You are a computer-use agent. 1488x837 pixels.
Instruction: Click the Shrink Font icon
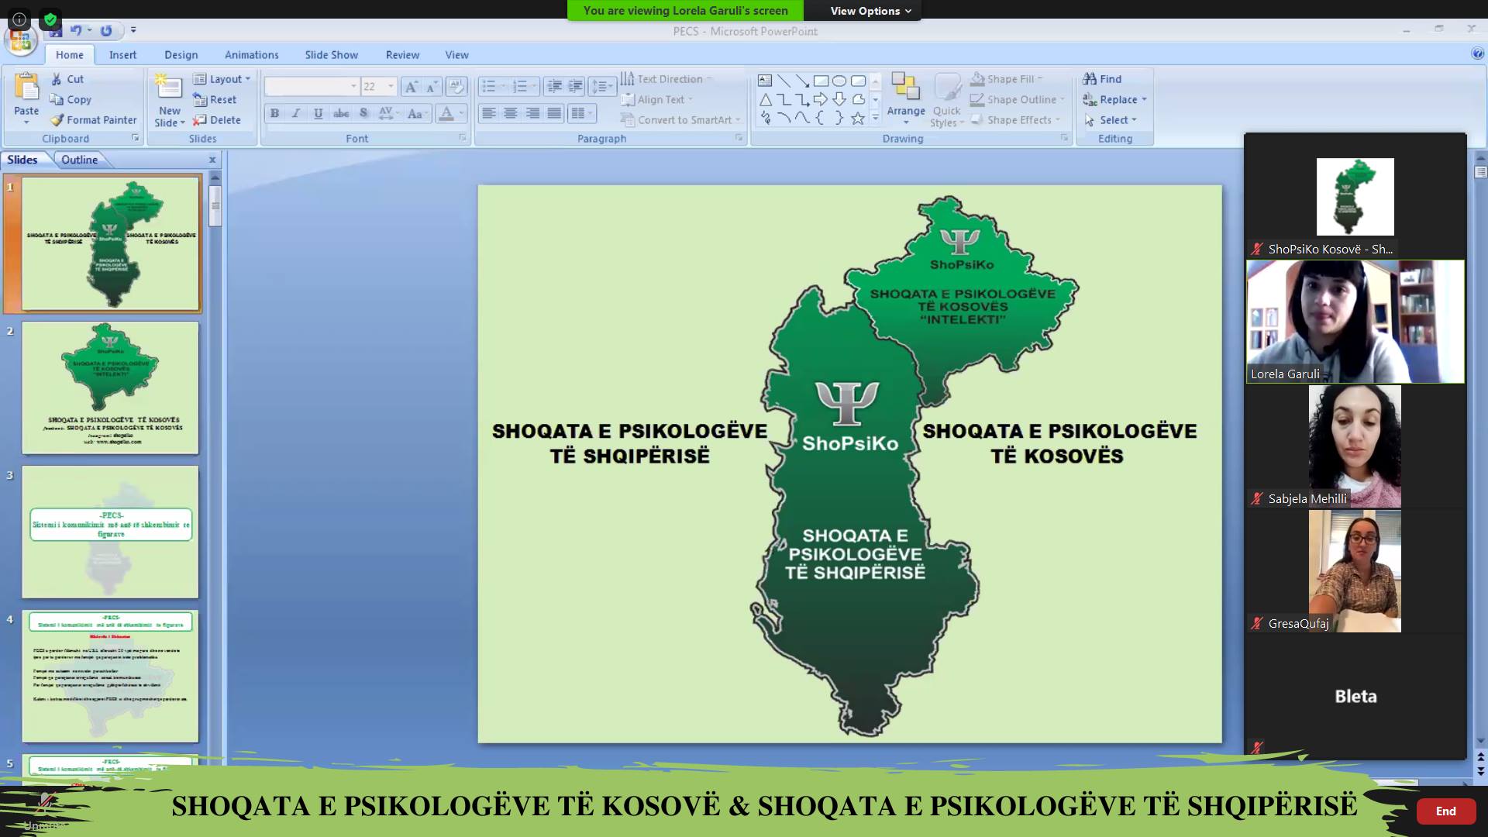(x=431, y=86)
